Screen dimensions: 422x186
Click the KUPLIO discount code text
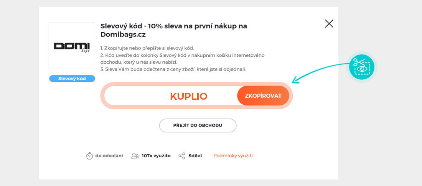[188, 96]
